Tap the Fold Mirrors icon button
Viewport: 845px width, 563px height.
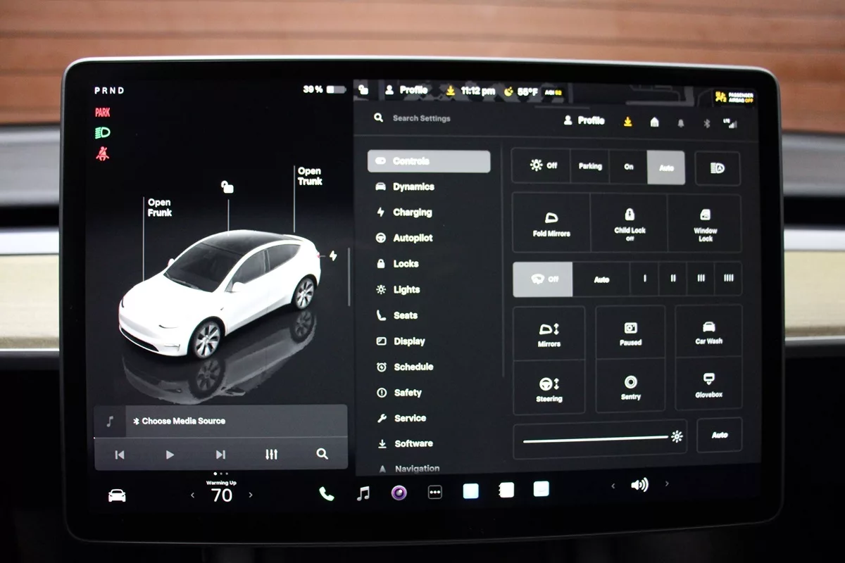point(551,222)
